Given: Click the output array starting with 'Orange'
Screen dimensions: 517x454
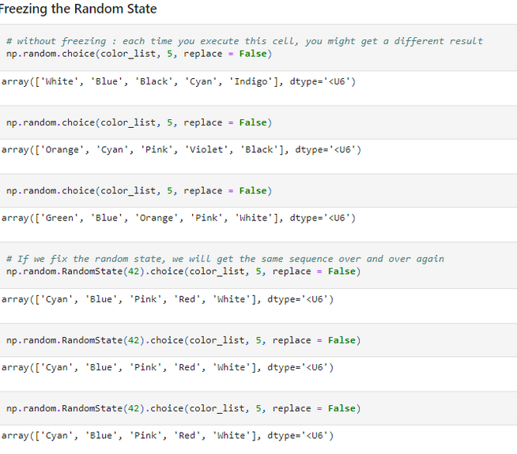Looking at the screenshot, I should pos(181,150).
